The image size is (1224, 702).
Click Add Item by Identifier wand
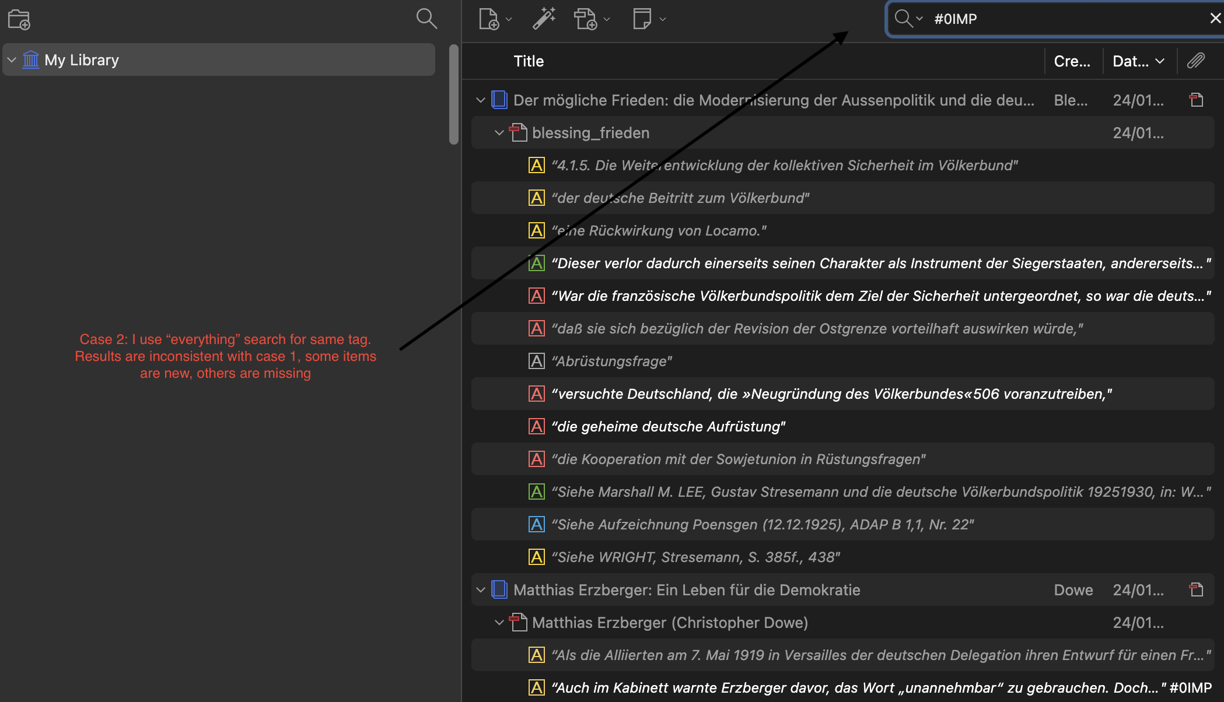[544, 19]
